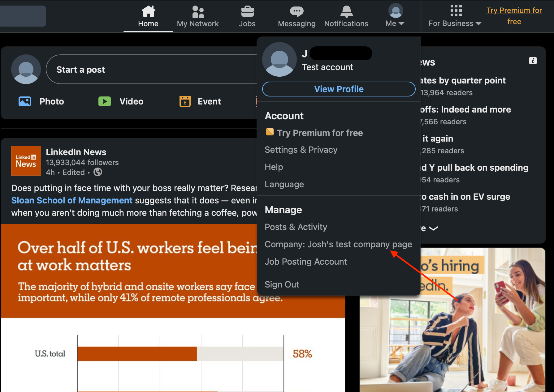Click Sign Out
Image resolution: width=554 pixels, height=392 pixels.
pos(282,284)
